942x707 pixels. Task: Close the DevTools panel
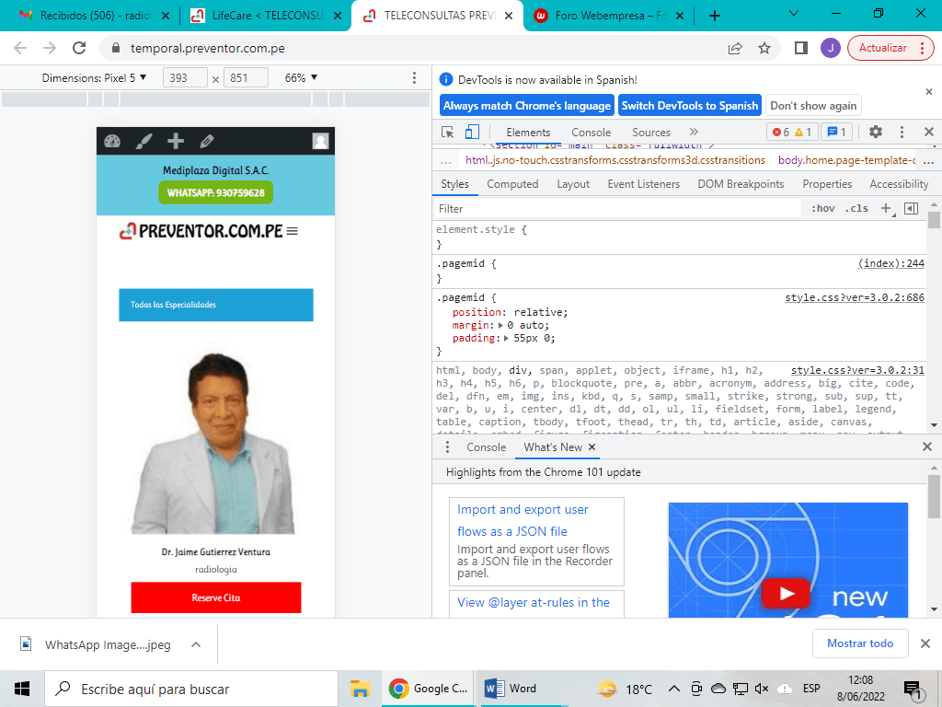pyautogui.click(x=929, y=132)
